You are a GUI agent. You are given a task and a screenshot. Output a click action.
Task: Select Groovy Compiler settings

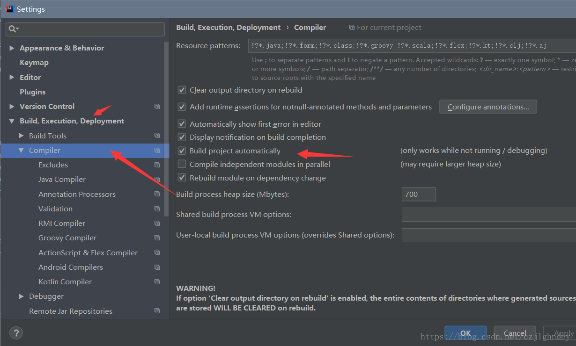(x=67, y=238)
